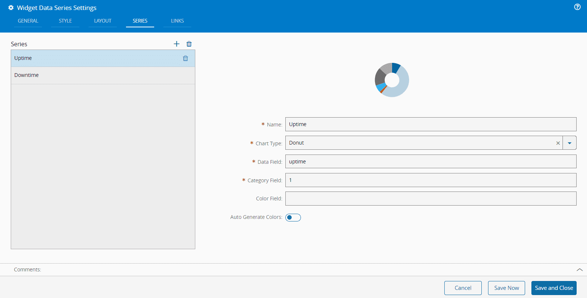Click Save Now button
This screenshot has width=587, height=298.
(506, 288)
